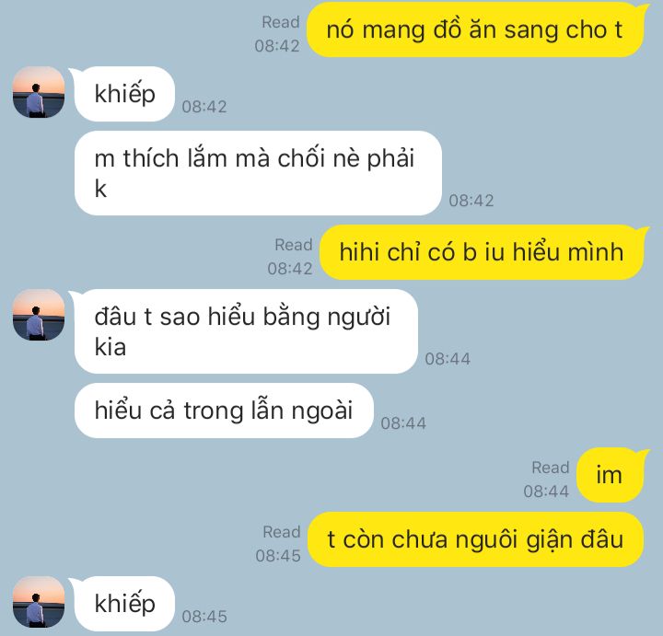Tap the 08:44 timestamp after 'lẫn ngoài' bubble

(403, 423)
